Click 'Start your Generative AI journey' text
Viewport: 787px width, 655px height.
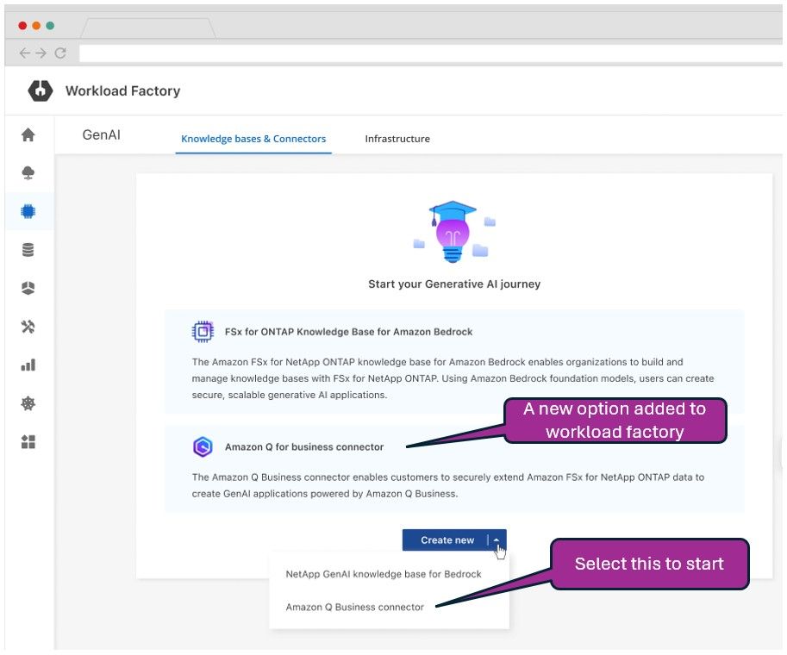pos(454,284)
